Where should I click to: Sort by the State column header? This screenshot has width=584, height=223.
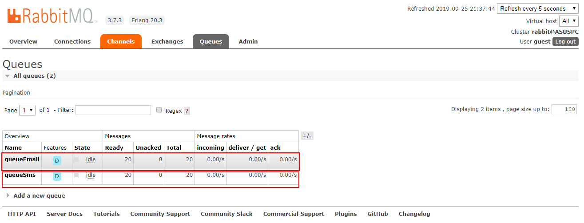click(82, 148)
